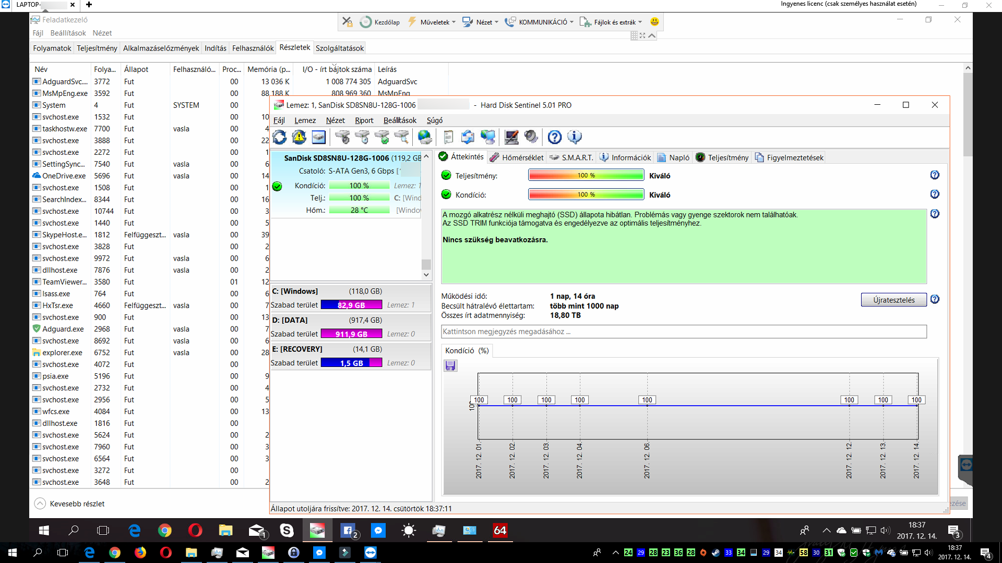
Task: Click the Windows Start button on the remote taskbar
Action: click(x=44, y=531)
